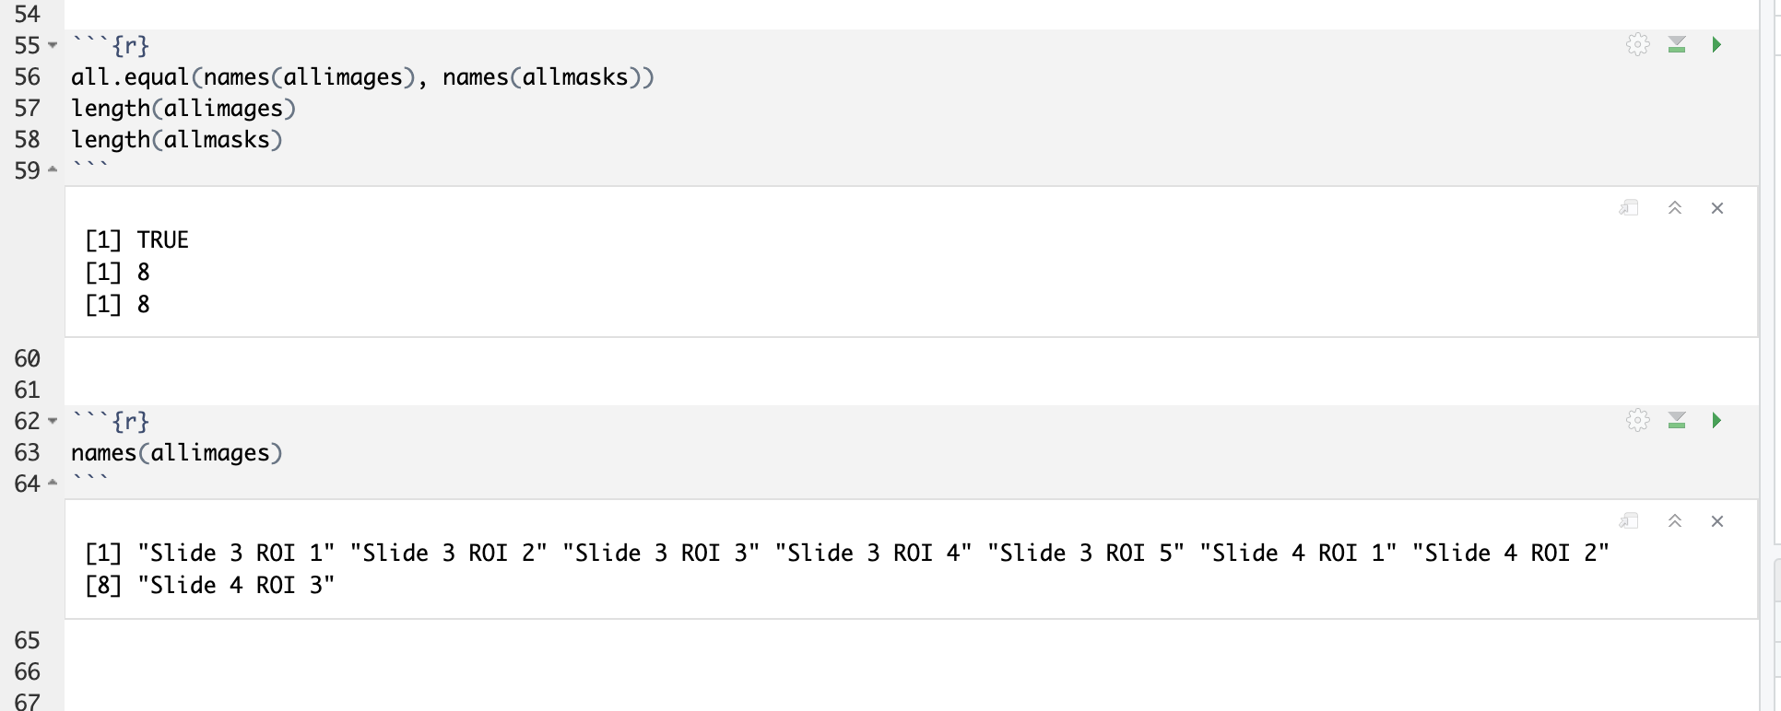Open chunk options for the first code chunk
1781x711 pixels.
point(1638,44)
